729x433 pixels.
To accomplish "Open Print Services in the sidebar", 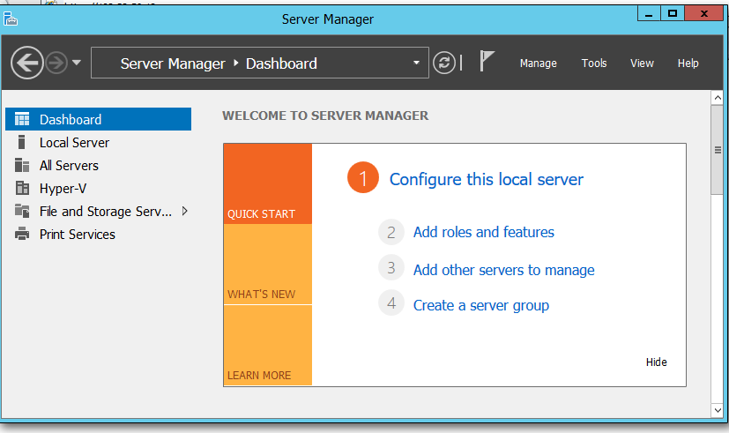I will coord(78,235).
